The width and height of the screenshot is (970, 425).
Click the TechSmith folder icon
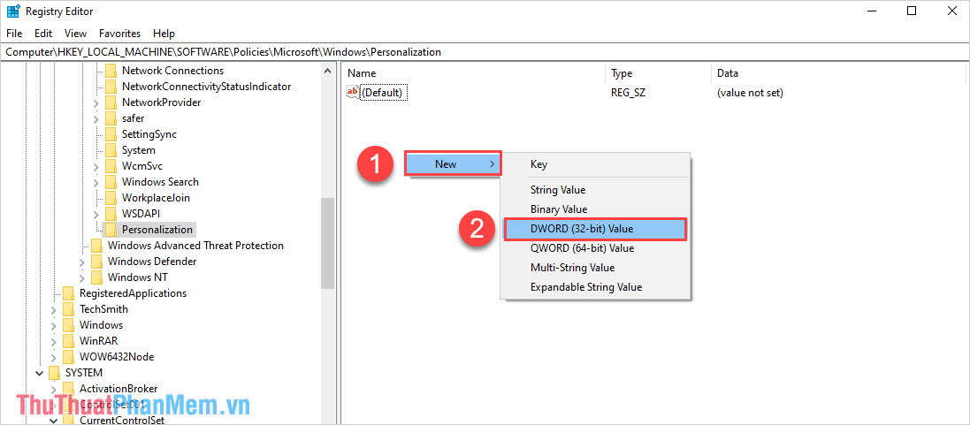point(68,309)
